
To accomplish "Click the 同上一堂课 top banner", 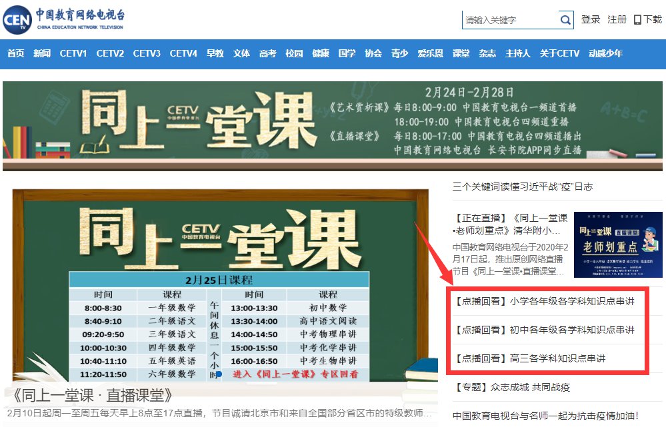I will 331,125.
